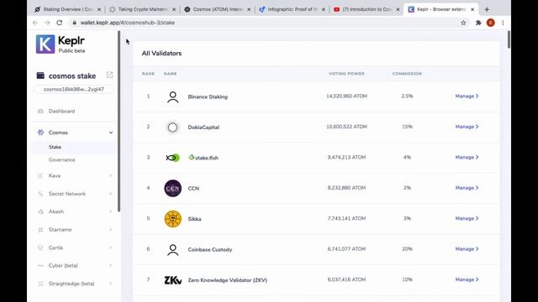Close the Staking Overview tab

pyautogui.click(x=99, y=9)
